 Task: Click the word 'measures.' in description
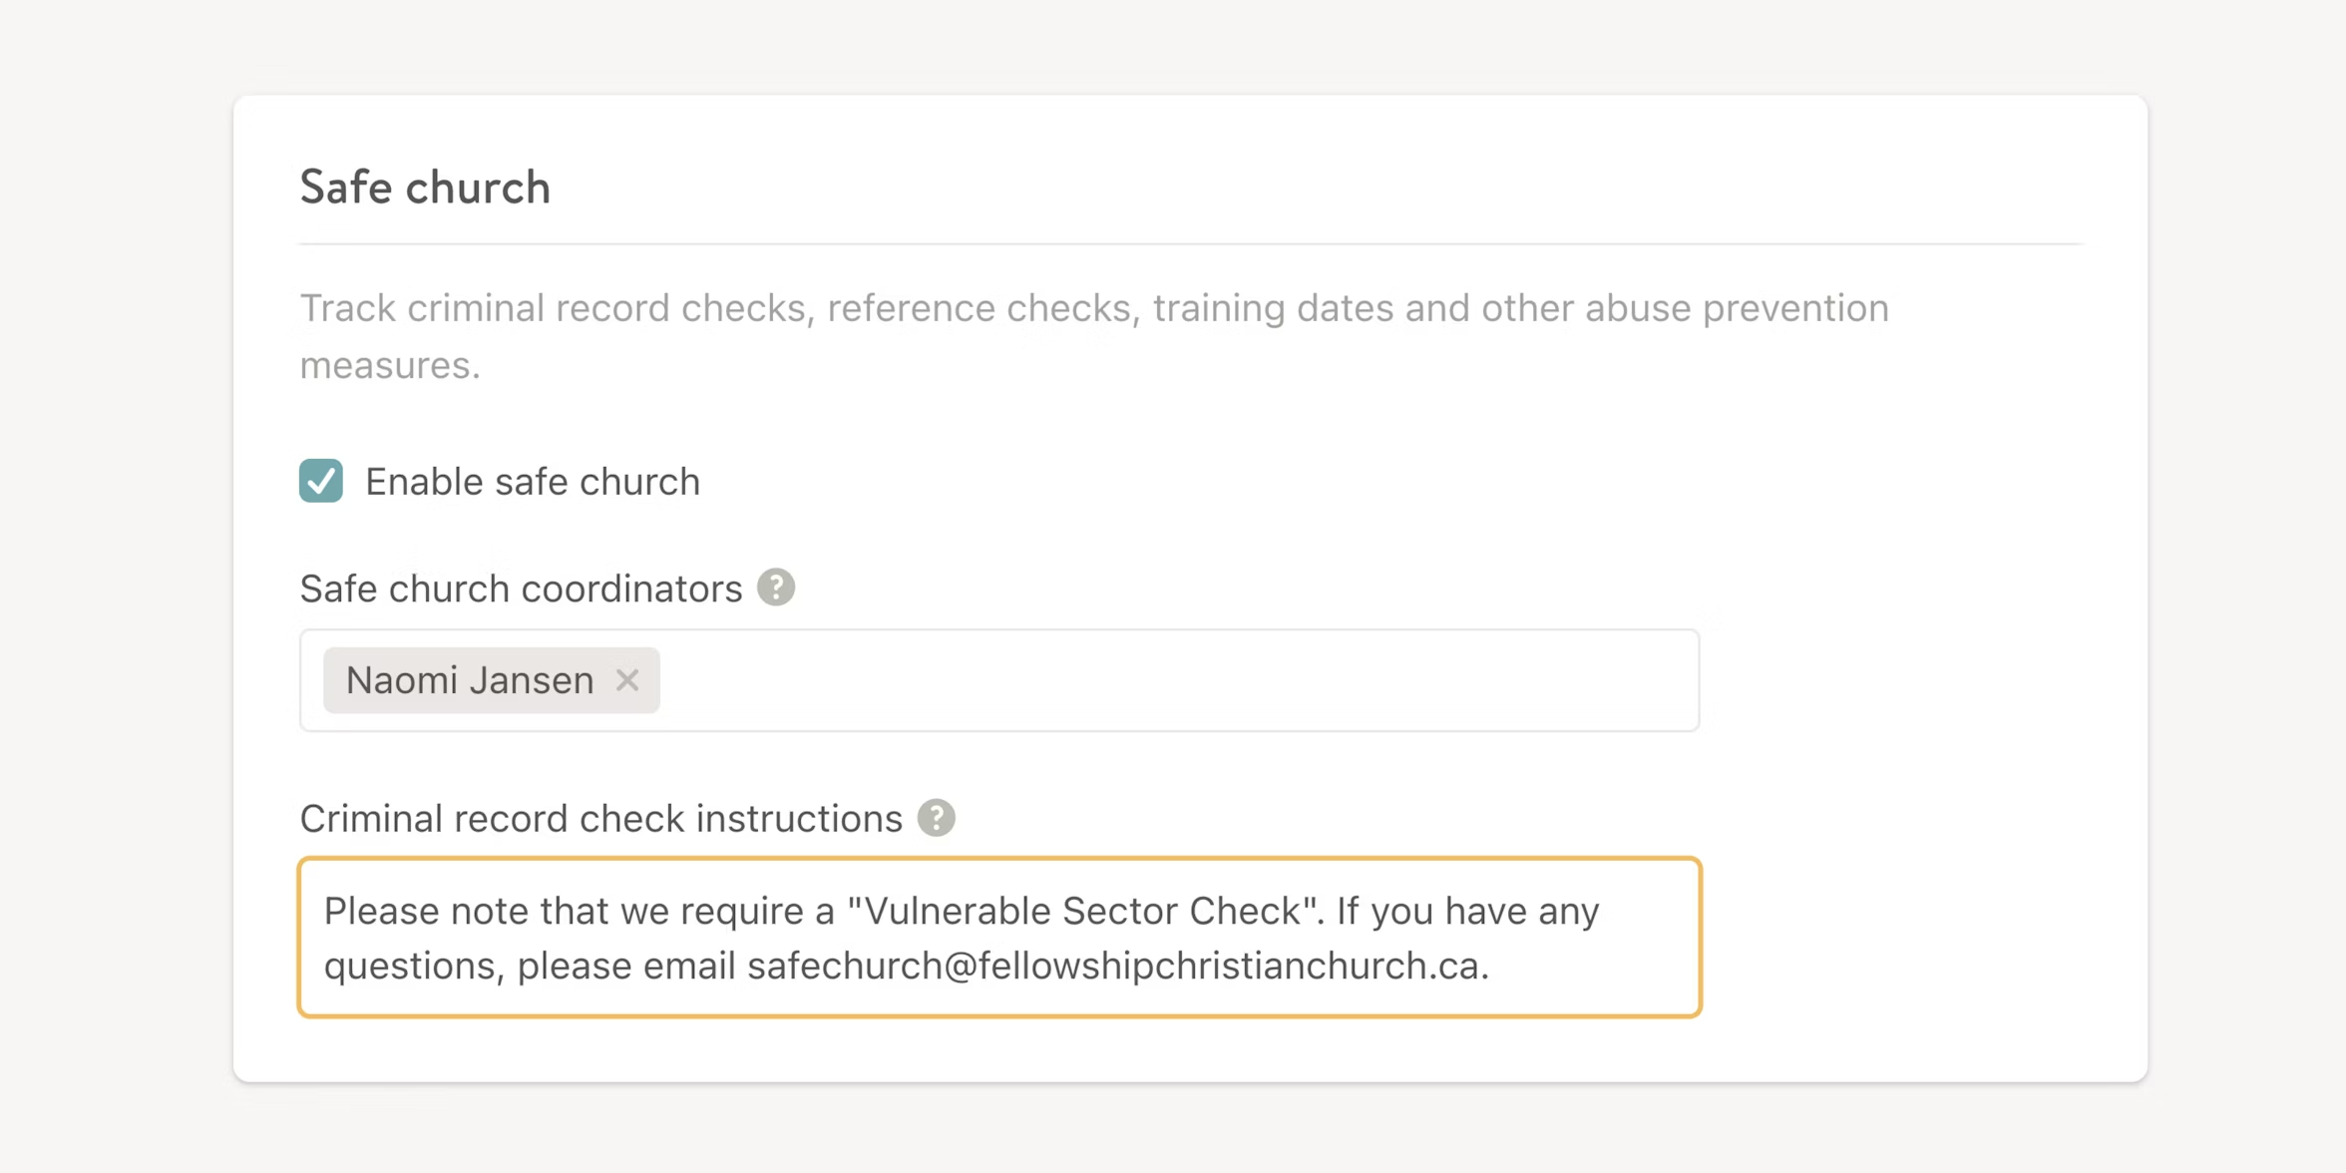click(390, 365)
